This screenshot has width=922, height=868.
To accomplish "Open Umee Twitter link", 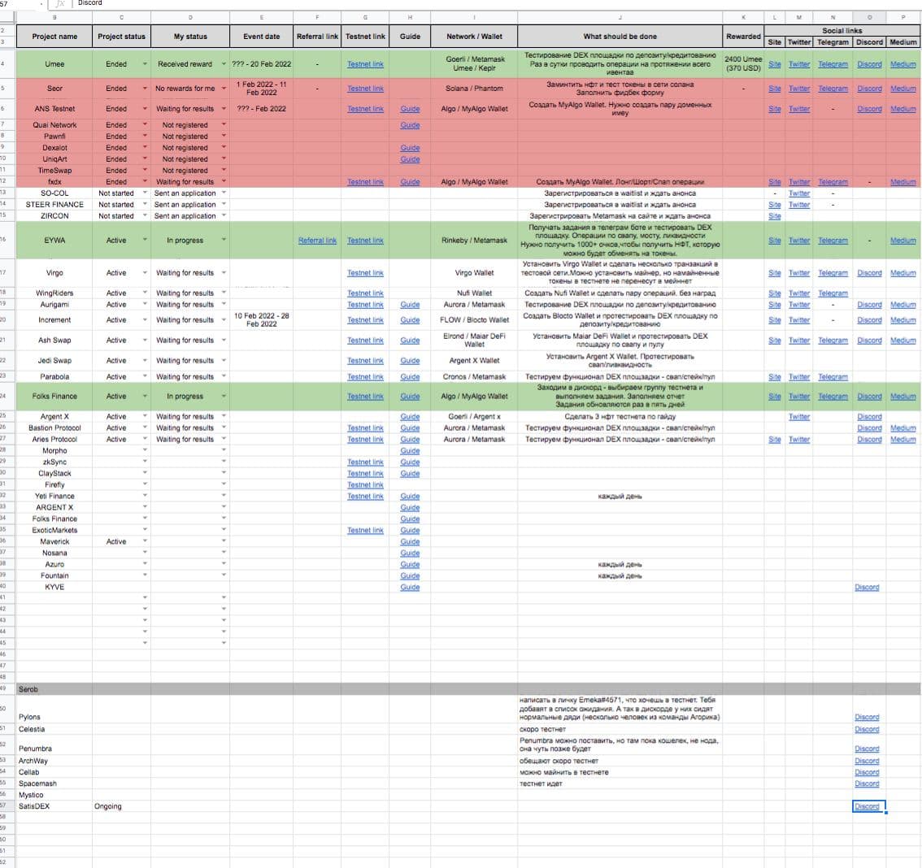I will click(799, 64).
